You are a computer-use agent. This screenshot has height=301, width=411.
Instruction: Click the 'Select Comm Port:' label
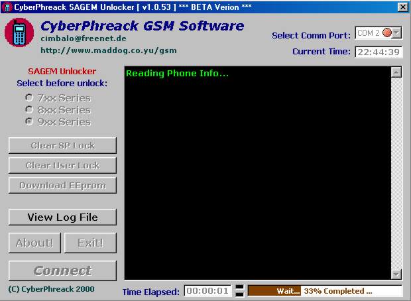(311, 35)
